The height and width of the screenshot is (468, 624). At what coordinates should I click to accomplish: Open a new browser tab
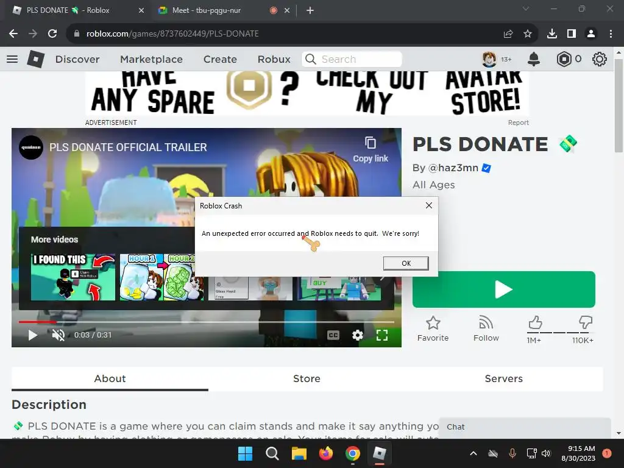click(310, 10)
